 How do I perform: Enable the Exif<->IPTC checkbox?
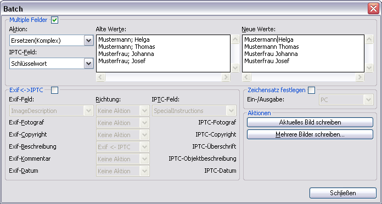point(54,90)
